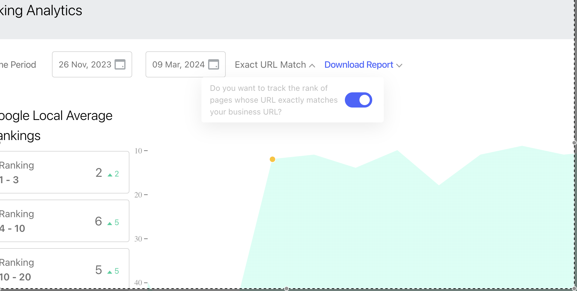
Task: Click the start date text 26 Nov, 2023
Action: click(85, 64)
